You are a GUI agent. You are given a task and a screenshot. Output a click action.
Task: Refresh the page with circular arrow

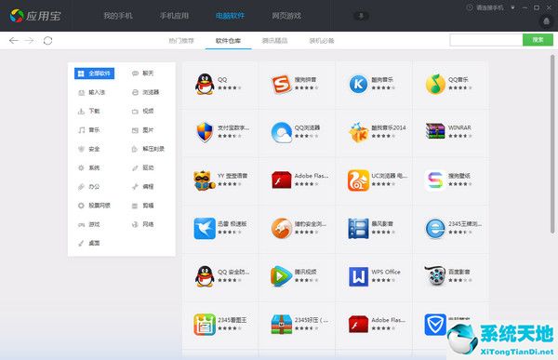click(47, 41)
